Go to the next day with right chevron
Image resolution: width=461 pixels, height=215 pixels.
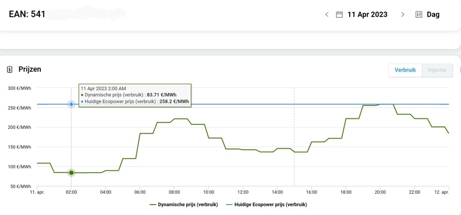tap(403, 15)
